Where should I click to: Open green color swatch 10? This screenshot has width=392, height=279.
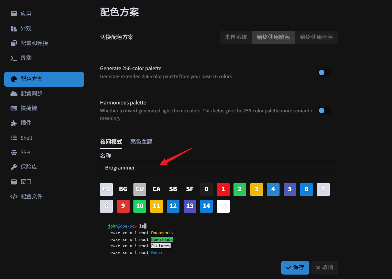coord(140,206)
